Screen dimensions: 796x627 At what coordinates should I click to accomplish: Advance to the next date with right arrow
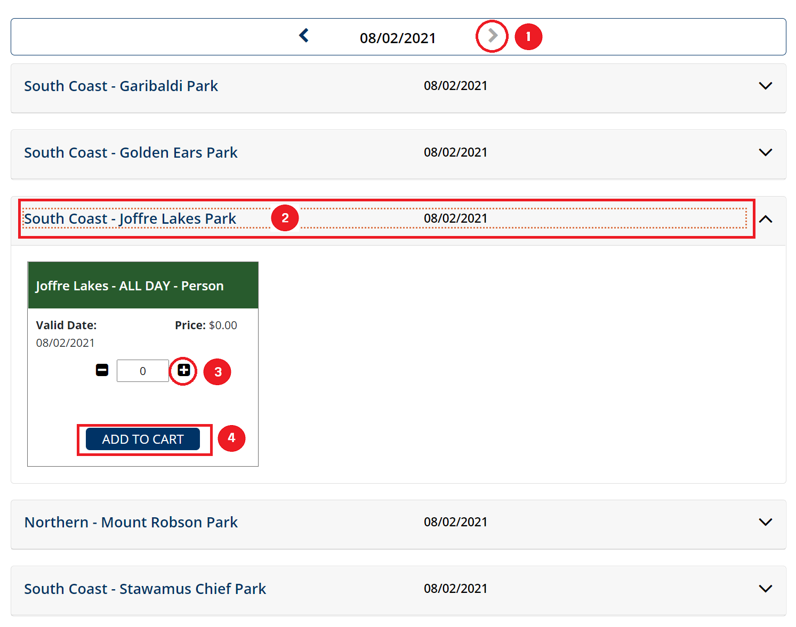493,36
